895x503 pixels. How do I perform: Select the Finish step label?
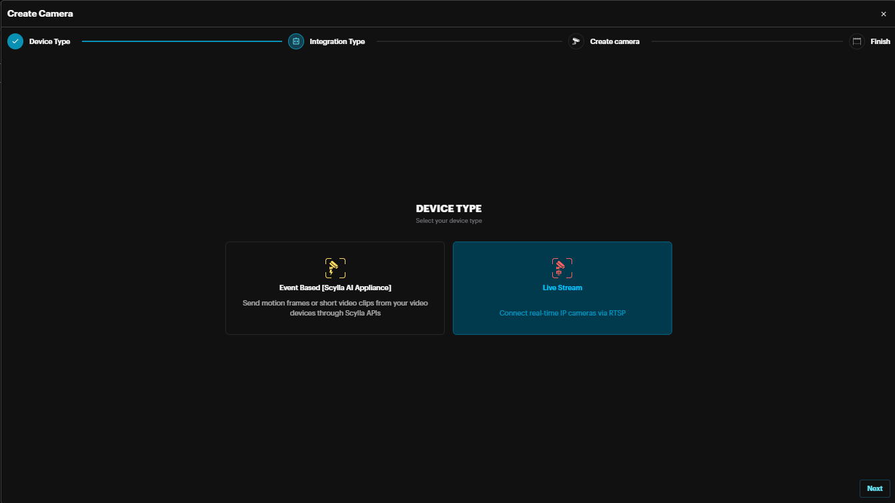tap(880, 41)
